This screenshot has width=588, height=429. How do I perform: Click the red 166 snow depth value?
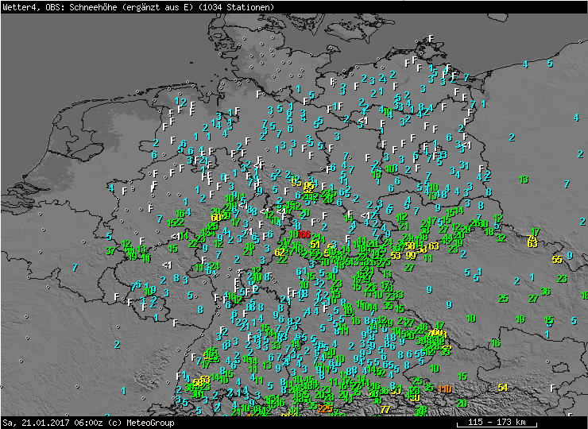[x=304, y=234]
